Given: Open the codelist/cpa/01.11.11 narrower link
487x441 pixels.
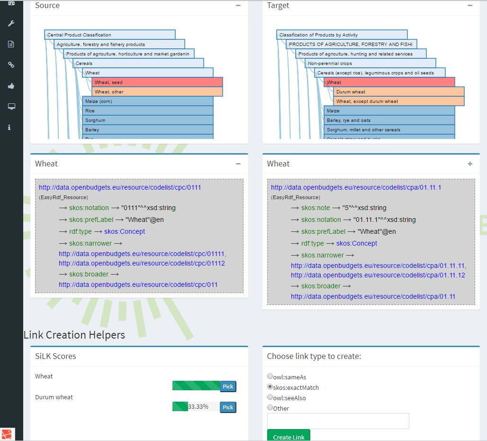Looking at the screenshot, I should click(x=378, y=266).
